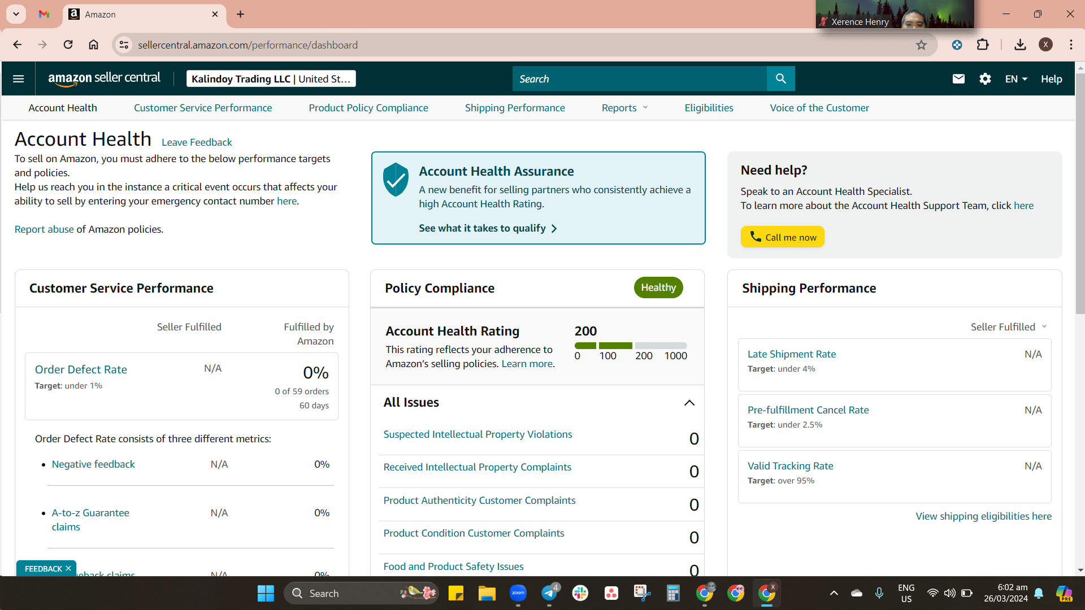Image resolution: width=1085 pixels, height=610 pixels.
Task: Open the Valid Tracking Rate link
Action: click(790, 466)
